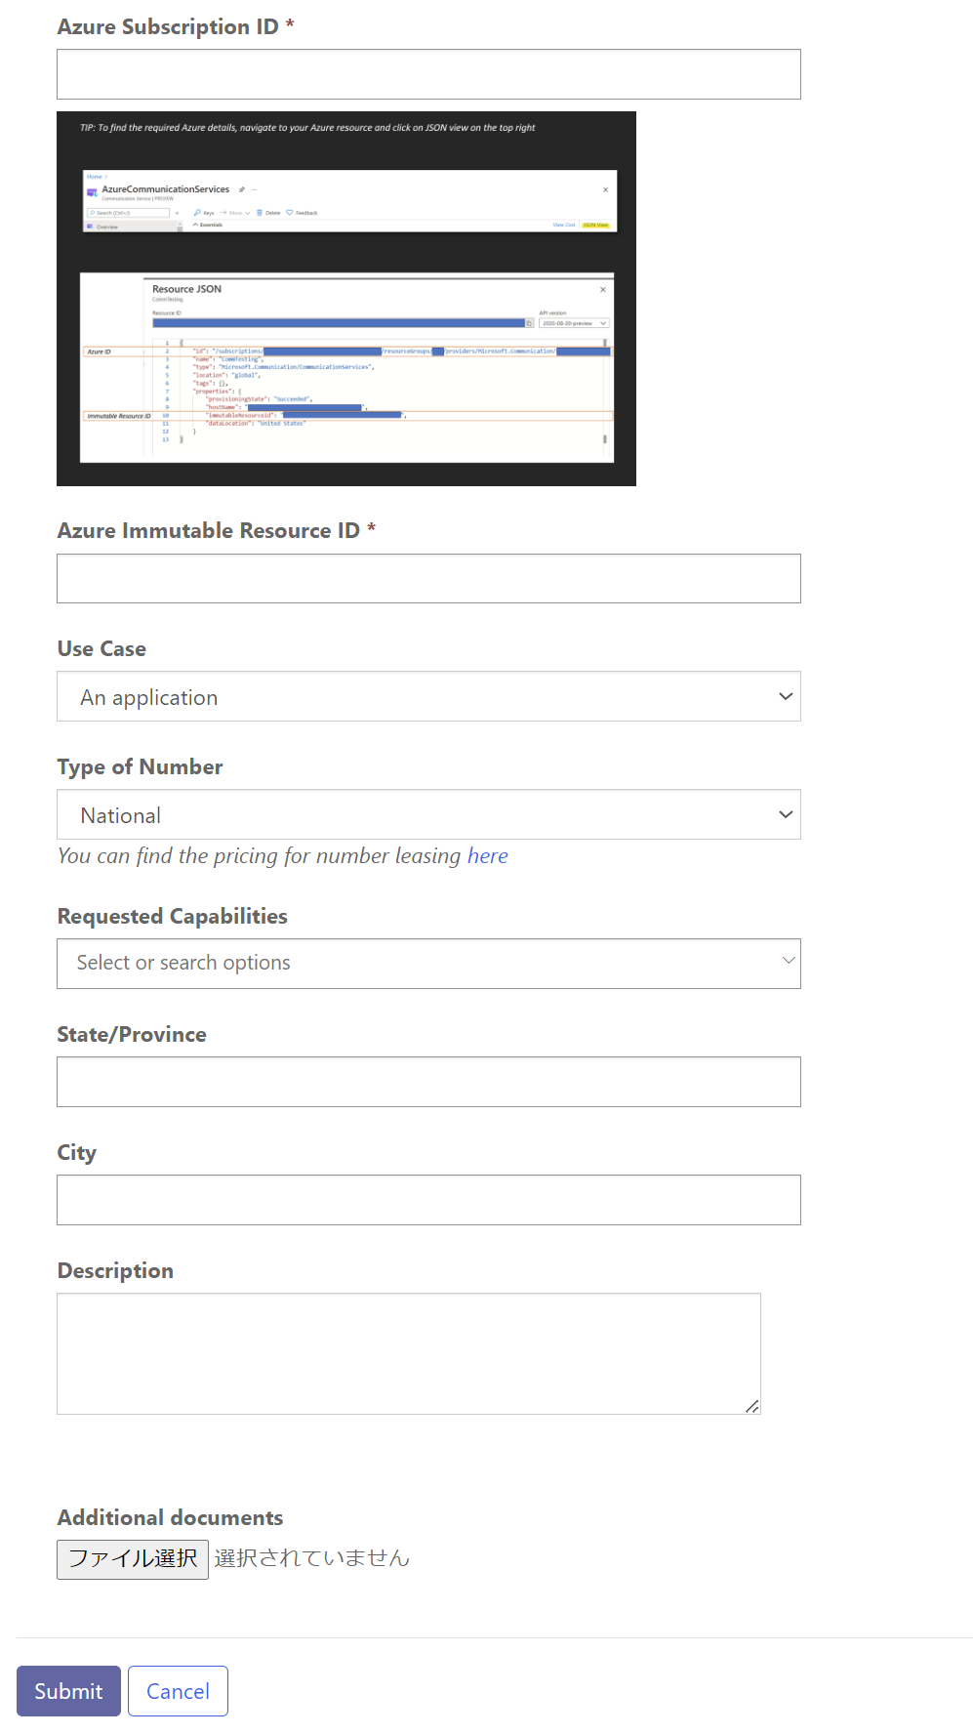973x1735 pixels.
Task: Follow the pricing 'here' link
Action: click(488, 855)
